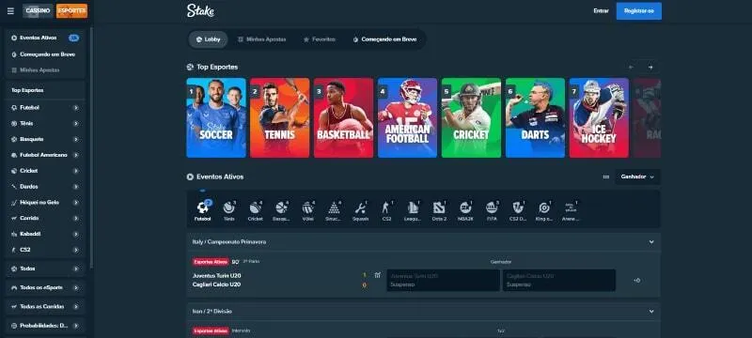
Task: Click the Juventus Turin U20 odds button
Action: 443,280
